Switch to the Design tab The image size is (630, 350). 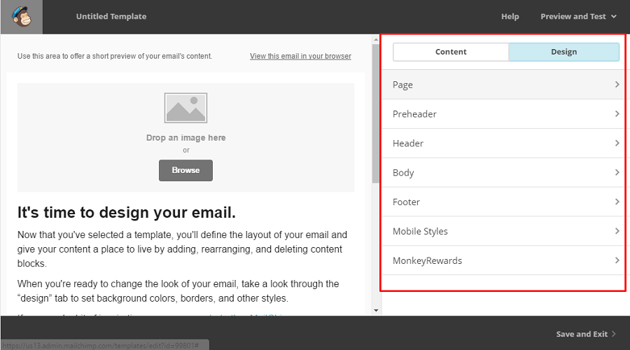(563, 52)
